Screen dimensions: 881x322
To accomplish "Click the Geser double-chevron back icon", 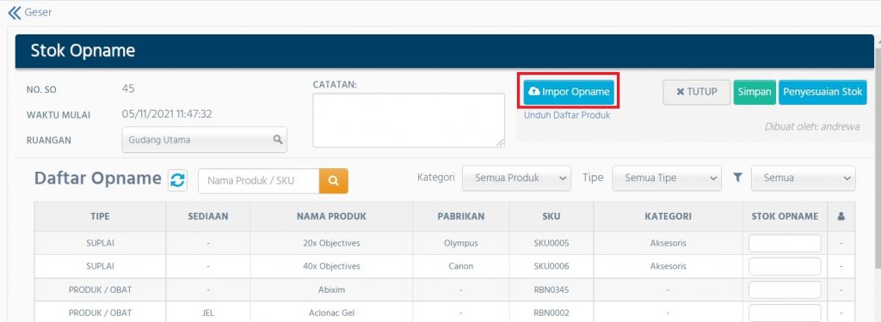I will point(14,12).
